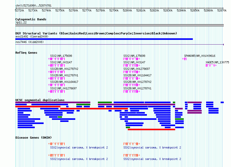Click the chrX:52716980..52870781 region label

pyautogui.click(x=33, y=6)
